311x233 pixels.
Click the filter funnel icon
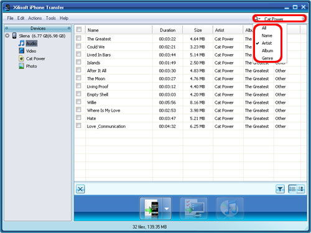pyautogui.click(x=280, y=189)
